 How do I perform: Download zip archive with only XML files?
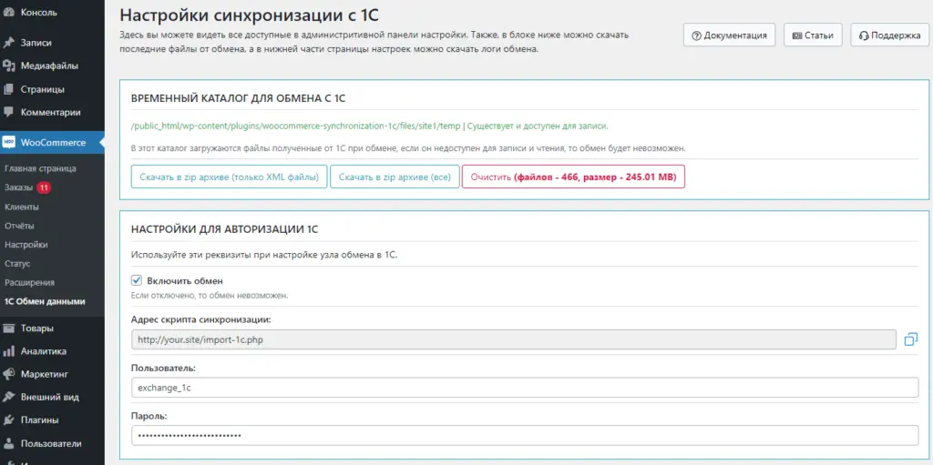pyautogui.click(x=229, y=177)
